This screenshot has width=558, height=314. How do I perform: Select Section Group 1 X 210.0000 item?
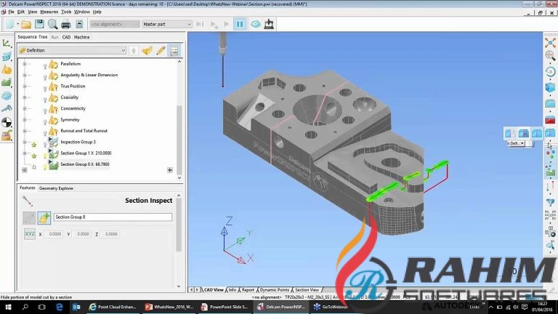(x=86, y=153)
